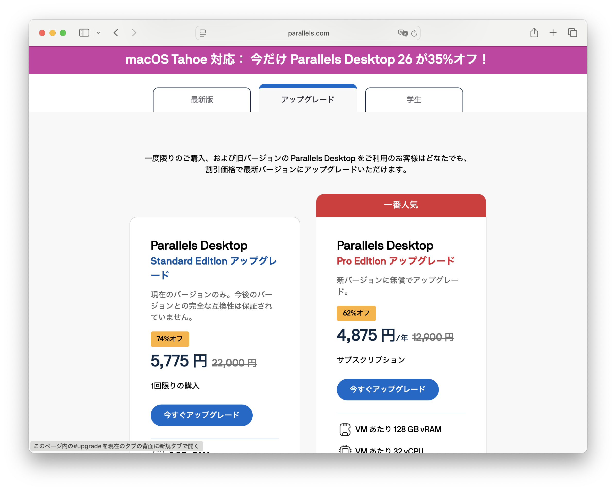
Task: Toggle the Safari sidebar icon
Action: (x=84, y=33)
